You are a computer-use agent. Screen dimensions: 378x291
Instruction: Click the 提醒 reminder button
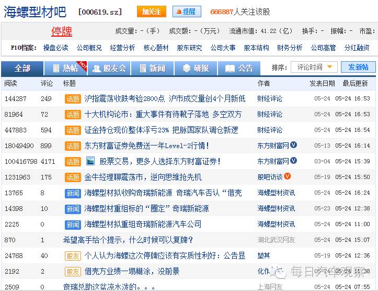(x=187, y=12)
